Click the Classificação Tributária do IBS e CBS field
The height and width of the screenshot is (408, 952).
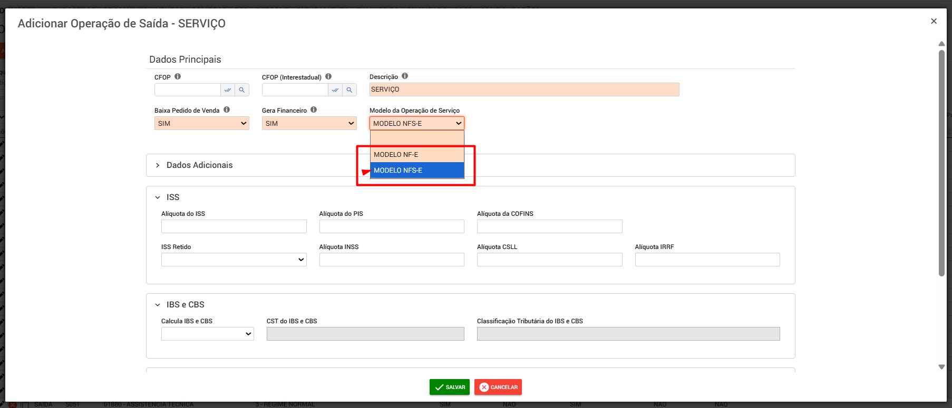click(628, 334)
